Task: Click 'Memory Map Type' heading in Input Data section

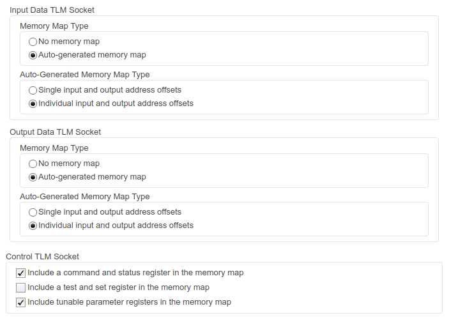Action: click(54, 26)
